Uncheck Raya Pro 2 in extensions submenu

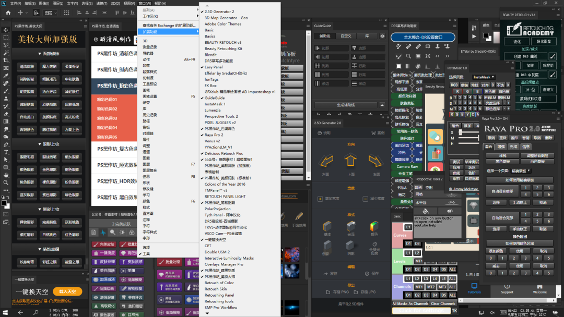tap(240, 135)
